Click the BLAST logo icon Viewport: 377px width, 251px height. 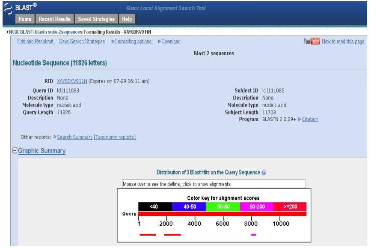pyautogui.click(x=8, y=9)
